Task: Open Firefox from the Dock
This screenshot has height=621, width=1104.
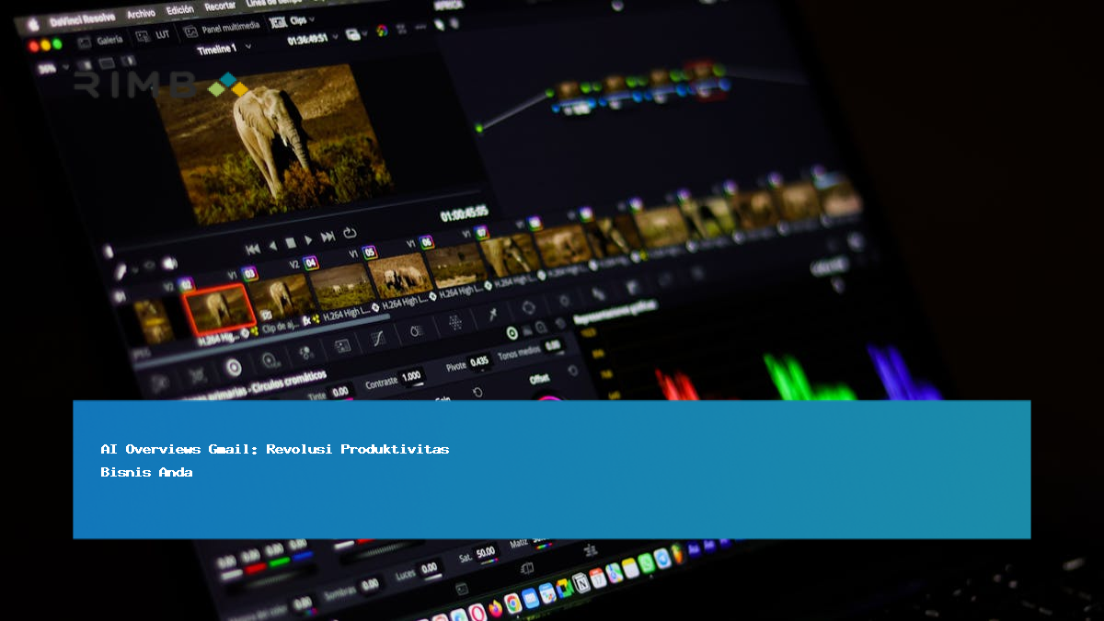Action: click(x=496, y=608)
